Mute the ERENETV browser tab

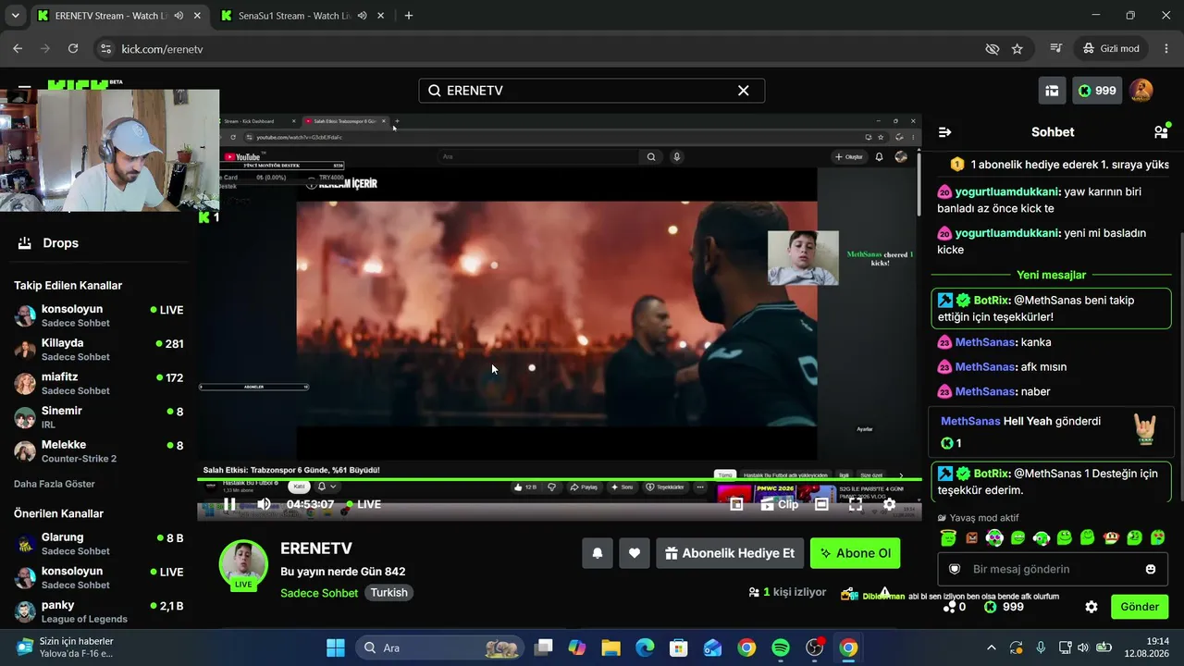tap(179, 16)
